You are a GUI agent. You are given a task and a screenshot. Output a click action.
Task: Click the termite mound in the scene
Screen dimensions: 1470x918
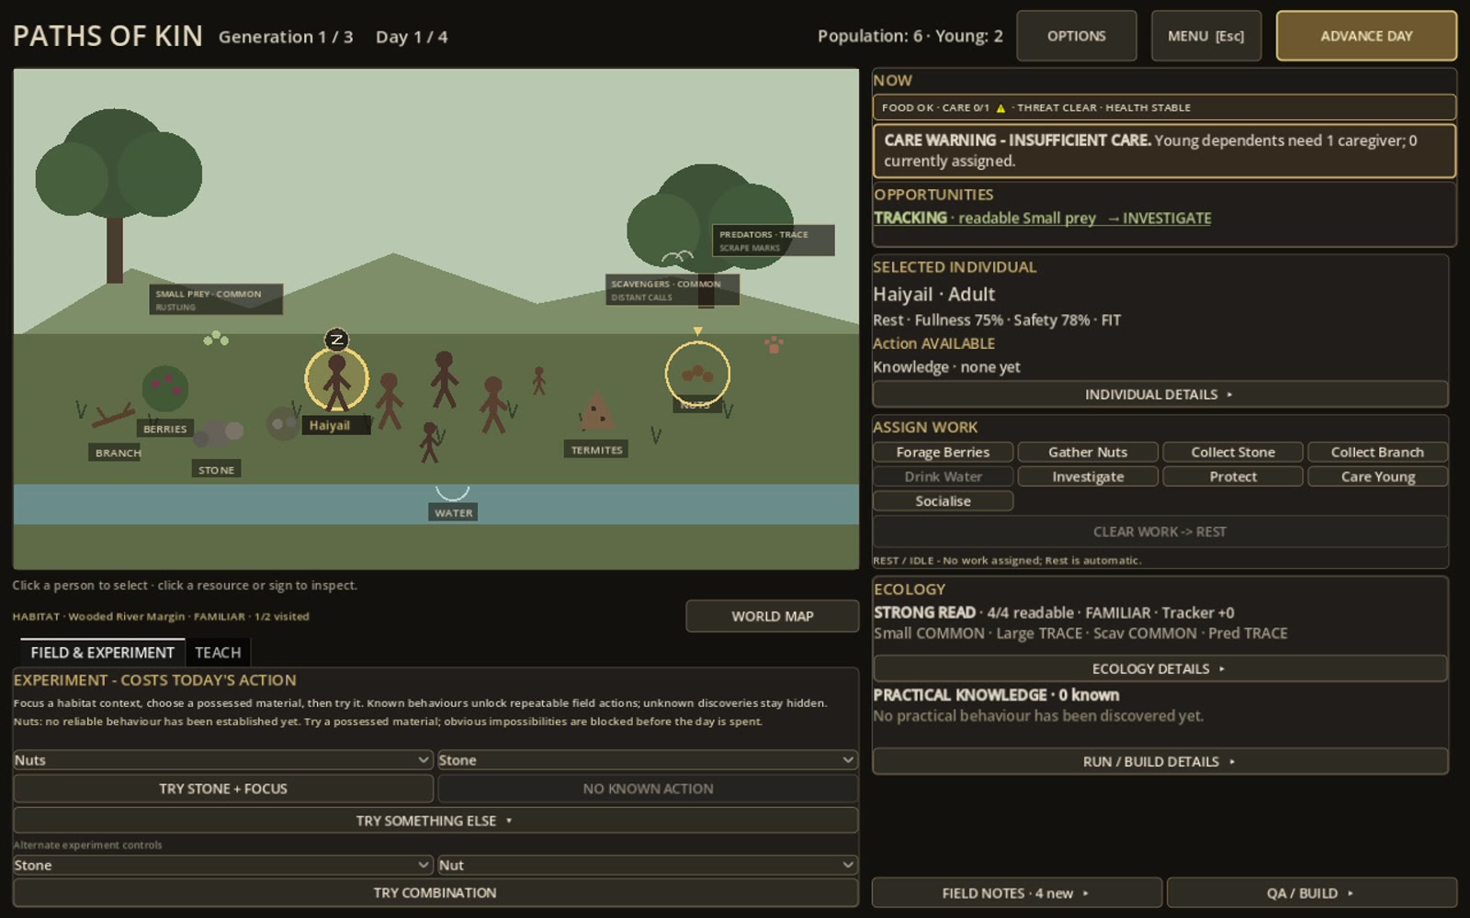click(x=596, y=410)
